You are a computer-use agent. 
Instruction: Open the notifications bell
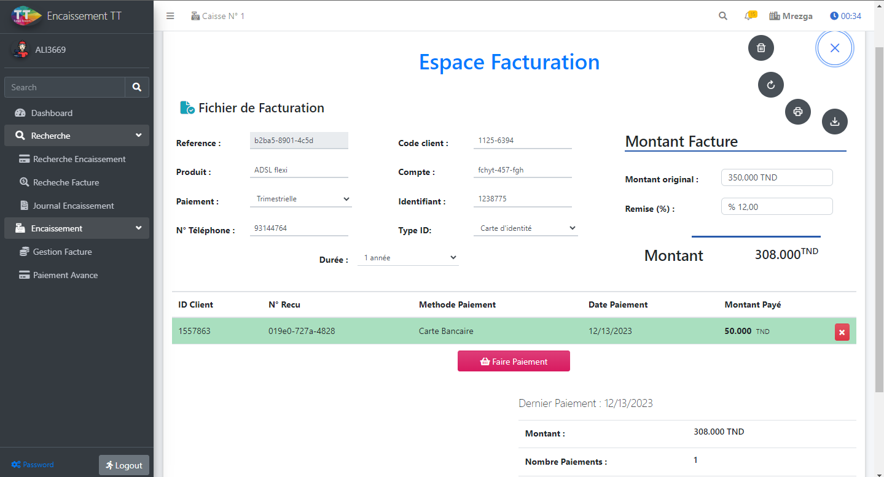pyautogui.click(x=750, y=15)
